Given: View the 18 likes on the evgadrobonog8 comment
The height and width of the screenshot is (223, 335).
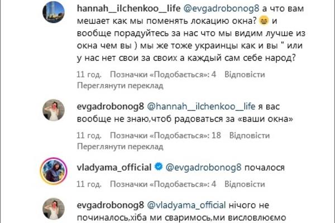Looking at the screenshot, I should coord(165,135).
